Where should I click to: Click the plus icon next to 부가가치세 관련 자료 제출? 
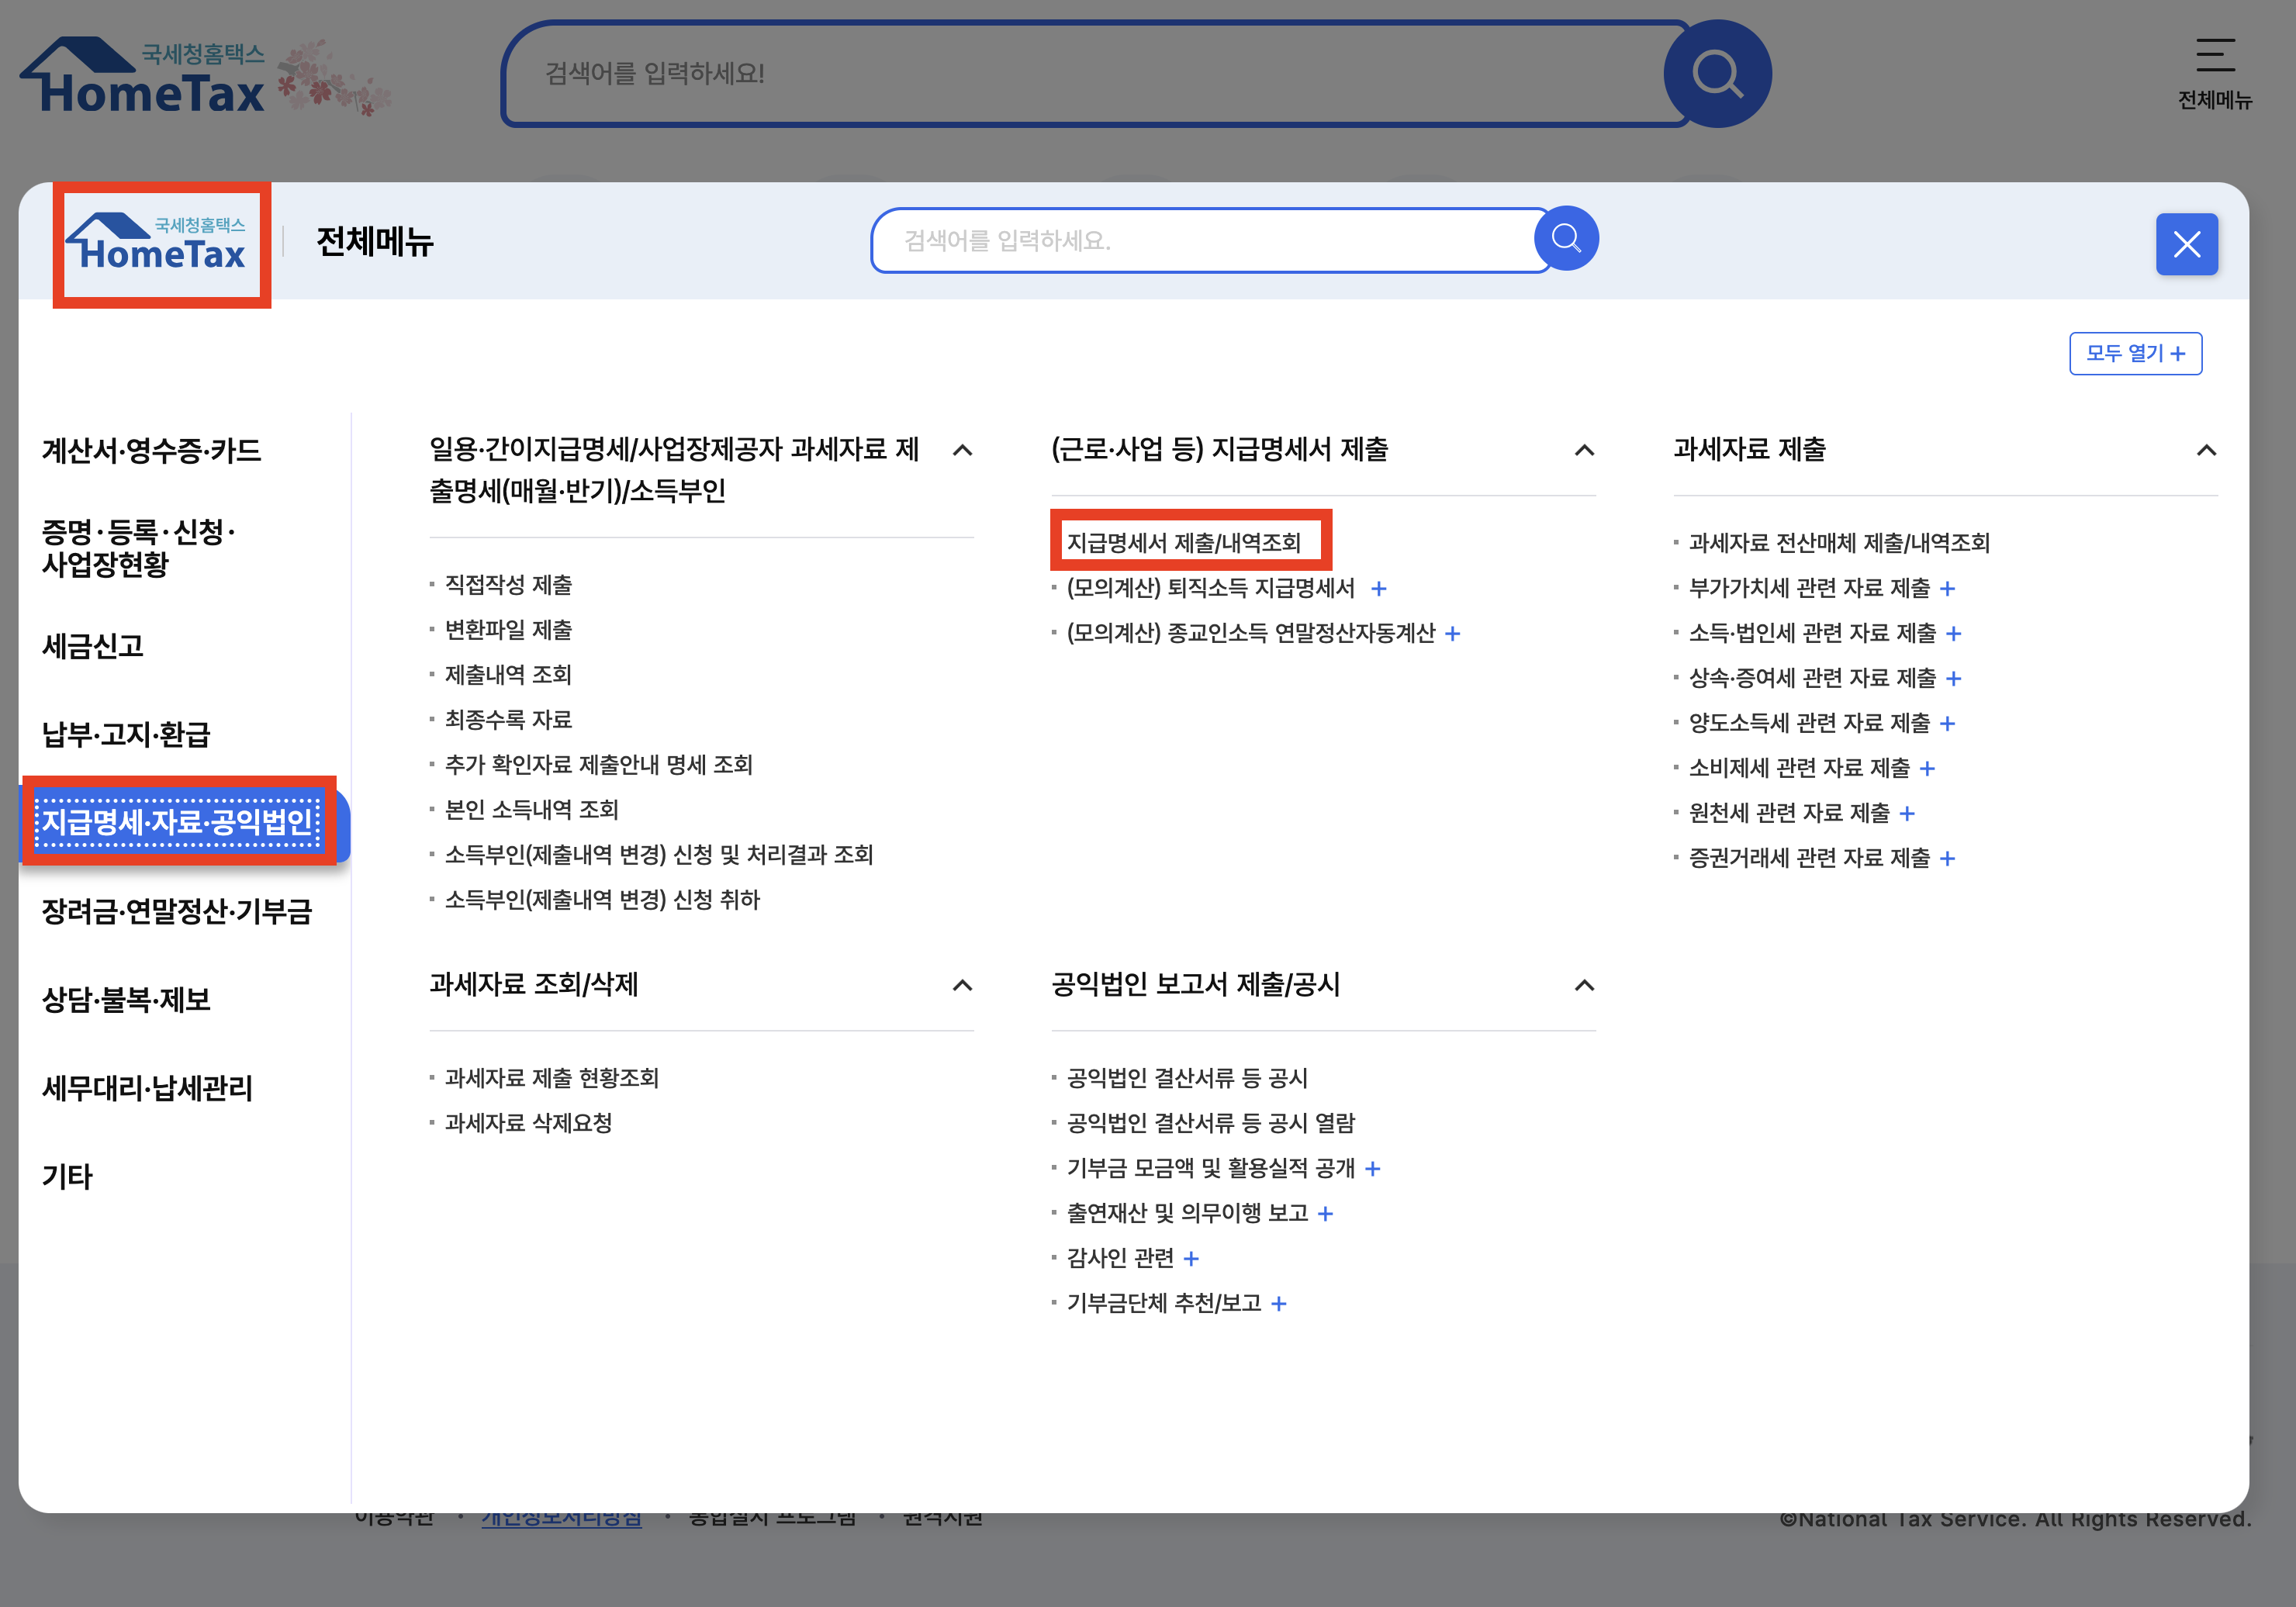(1947, 589)
